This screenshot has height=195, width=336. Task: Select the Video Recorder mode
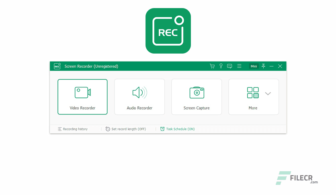[82, 97]
